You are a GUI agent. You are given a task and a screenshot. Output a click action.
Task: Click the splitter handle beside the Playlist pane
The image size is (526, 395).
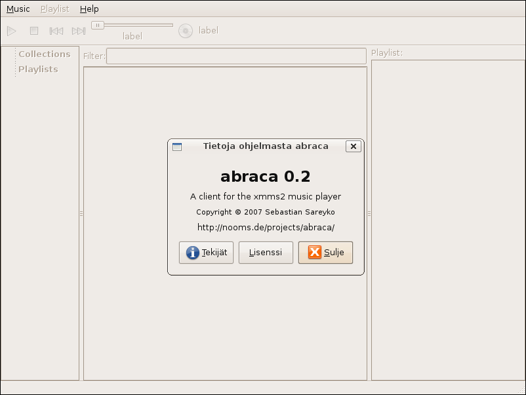pyautogui.click(x=369, y=213)
